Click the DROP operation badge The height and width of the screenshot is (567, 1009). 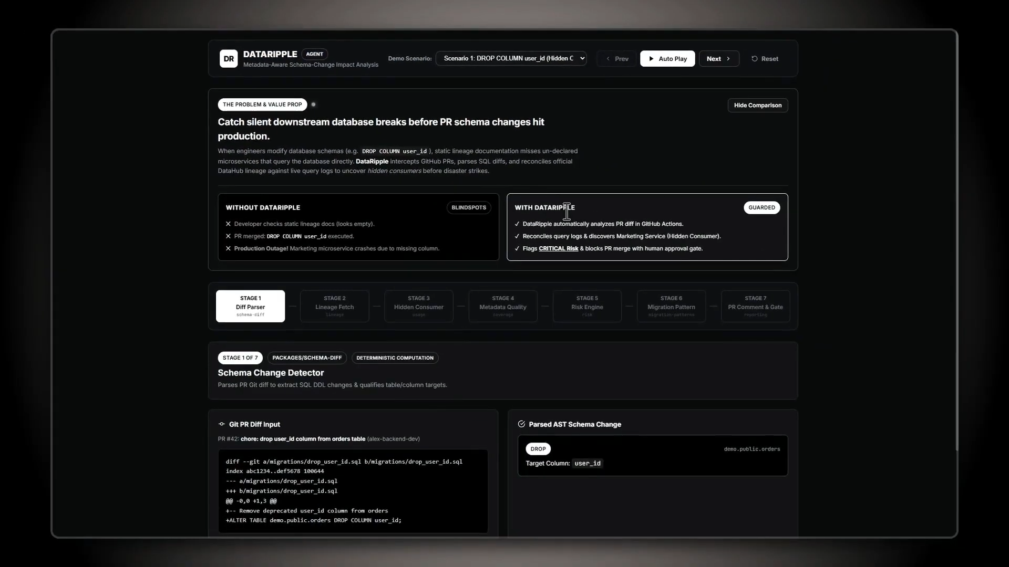click(x=538, y=449)
